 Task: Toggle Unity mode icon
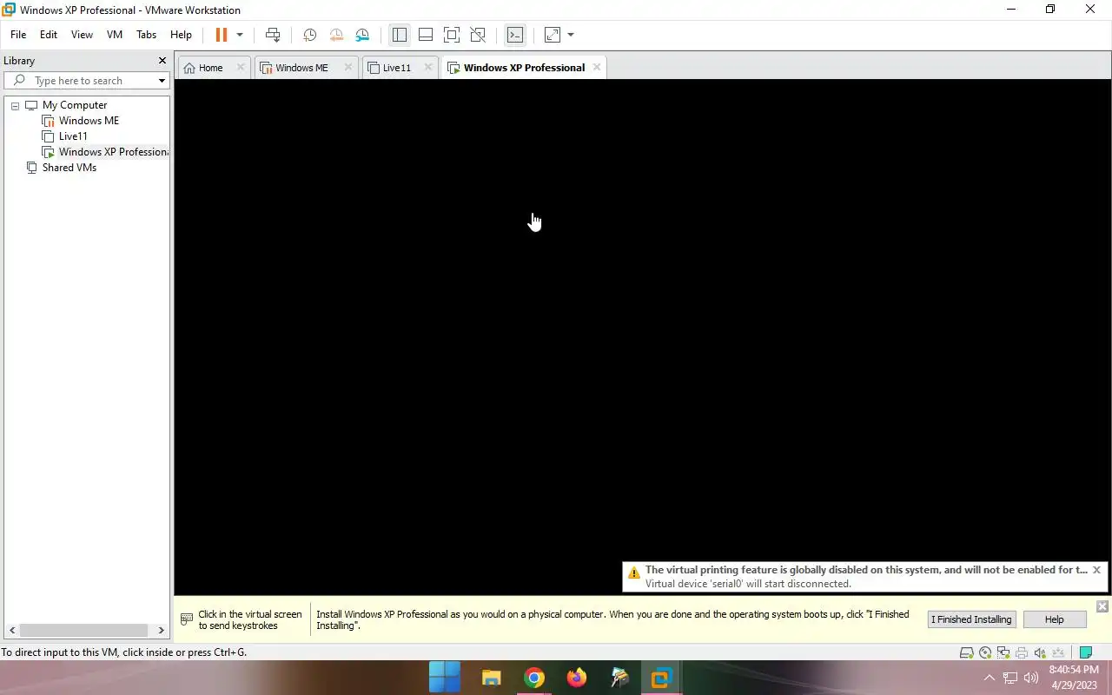(478, 35)
